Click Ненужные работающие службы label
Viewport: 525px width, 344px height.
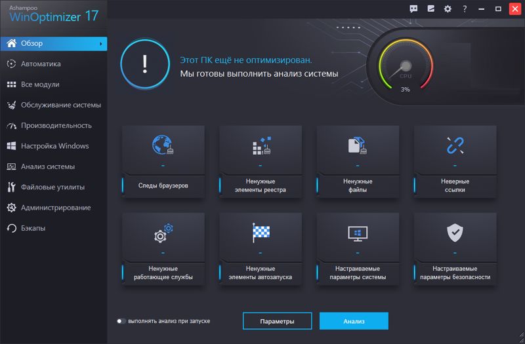point(163,273)
